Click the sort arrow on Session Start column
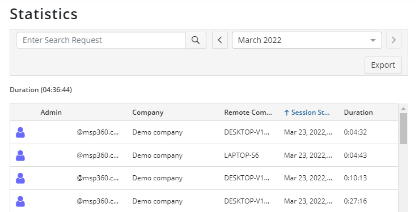This screenshot has height=212, width=419. [x=286, y=113]
